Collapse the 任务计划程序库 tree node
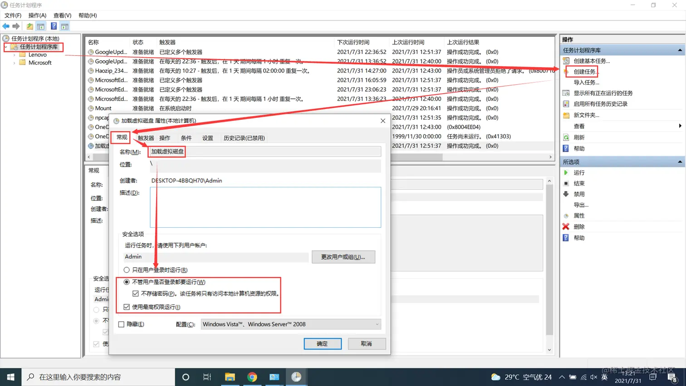Image resolution: width=686 pixels, height=386 pixels. point(6,47)
